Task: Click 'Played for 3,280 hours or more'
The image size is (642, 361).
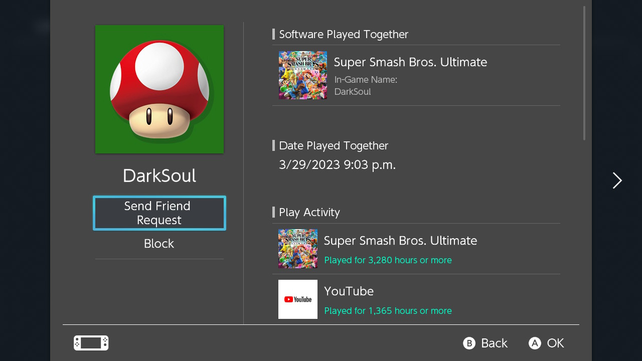Action: click(388, 260)
